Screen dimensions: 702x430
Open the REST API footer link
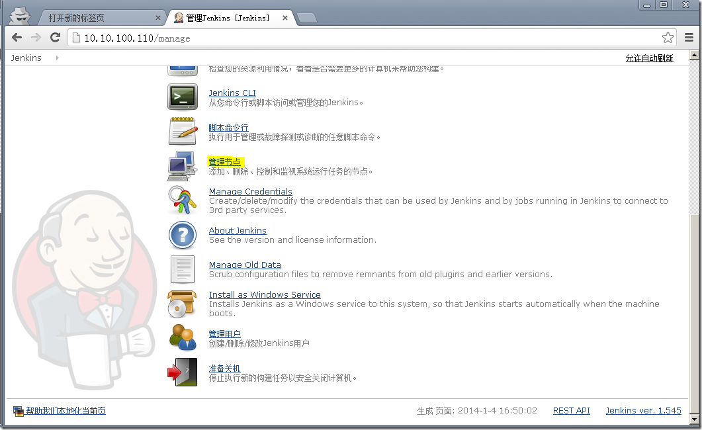(571, 411)
